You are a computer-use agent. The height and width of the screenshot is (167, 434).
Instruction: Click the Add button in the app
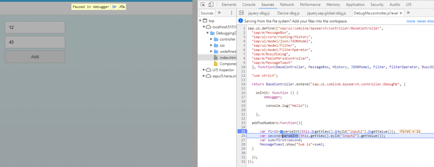coord(35,57)
